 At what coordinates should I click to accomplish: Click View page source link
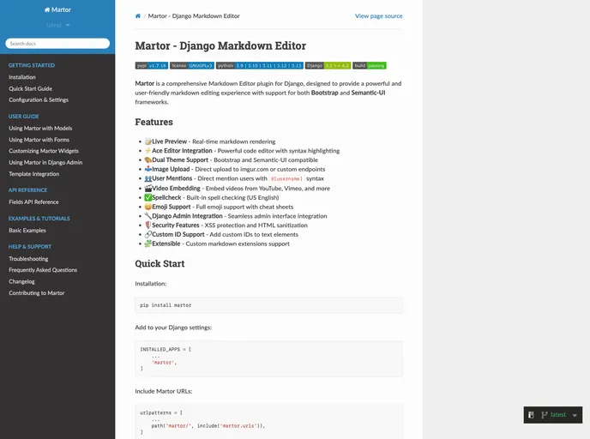pyautogui.click(x=378, y=16)
